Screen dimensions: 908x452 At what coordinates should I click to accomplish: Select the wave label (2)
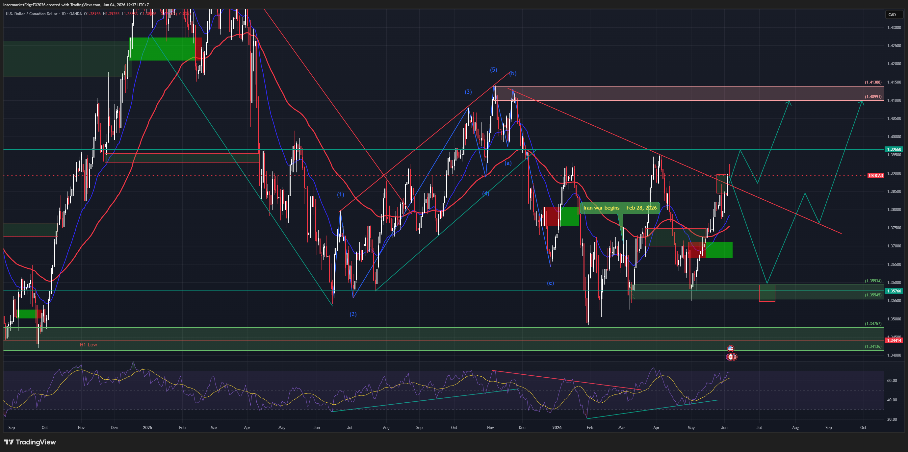[x=353, y=314]
